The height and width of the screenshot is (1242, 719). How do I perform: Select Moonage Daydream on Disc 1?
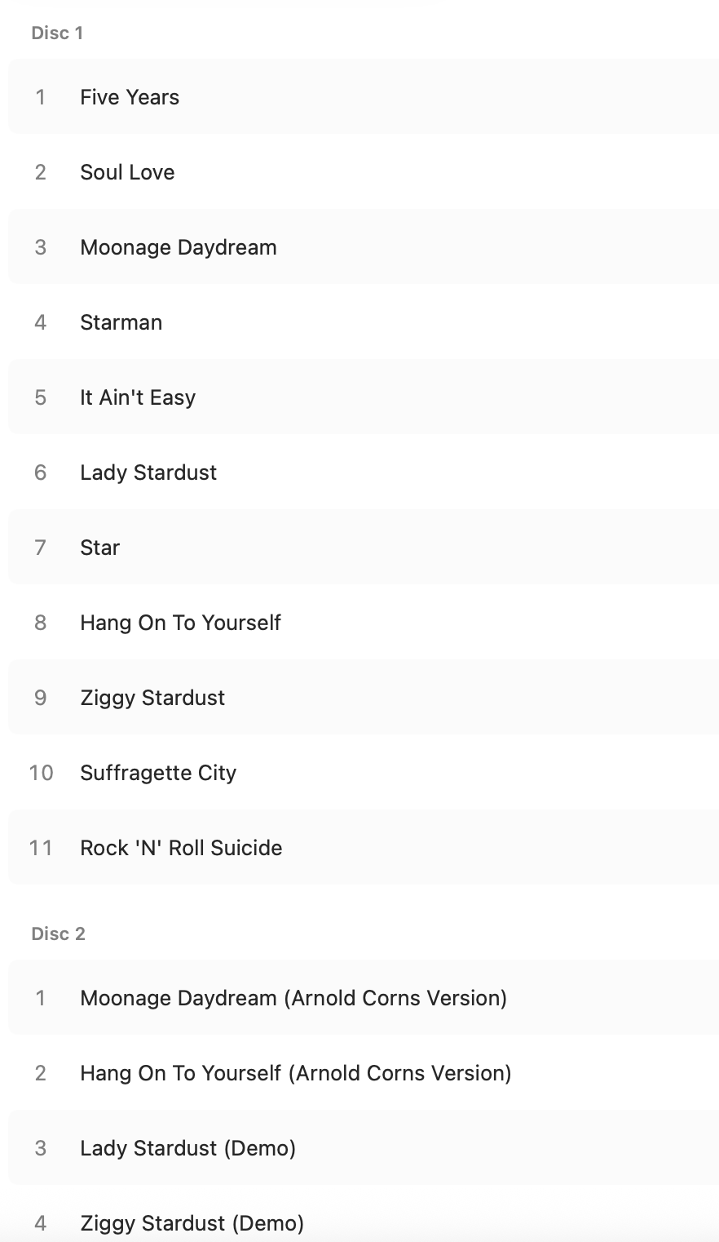point(179,247)
